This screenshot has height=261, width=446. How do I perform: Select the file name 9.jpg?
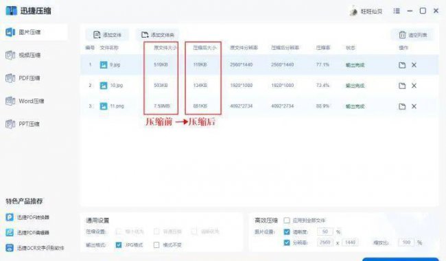(x=115, y=65)
